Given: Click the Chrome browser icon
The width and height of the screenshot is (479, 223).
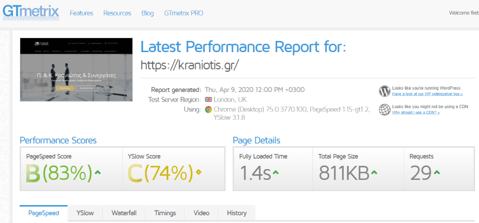Looking at the screenshot, I should pyautogui.click(x=208, y=109).
